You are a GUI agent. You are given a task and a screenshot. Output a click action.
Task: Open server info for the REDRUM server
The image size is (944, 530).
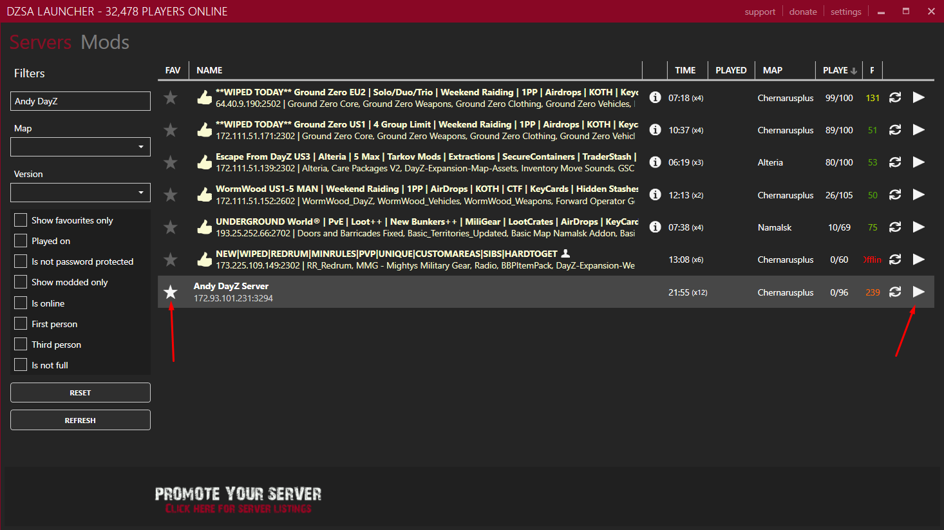point(655,260)
